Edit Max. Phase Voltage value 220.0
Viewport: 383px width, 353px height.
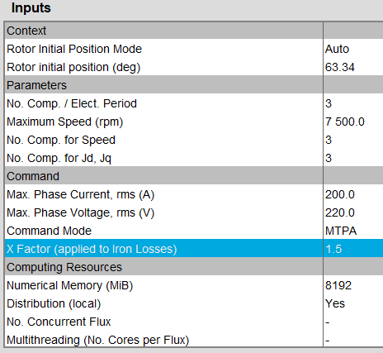[x=353, y=212]
